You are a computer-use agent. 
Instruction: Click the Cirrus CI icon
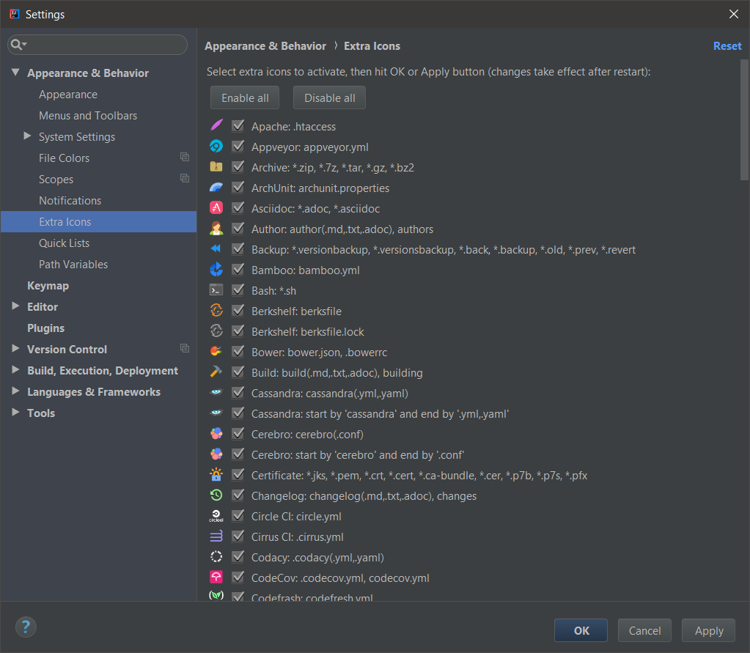(x=216, y=536)
